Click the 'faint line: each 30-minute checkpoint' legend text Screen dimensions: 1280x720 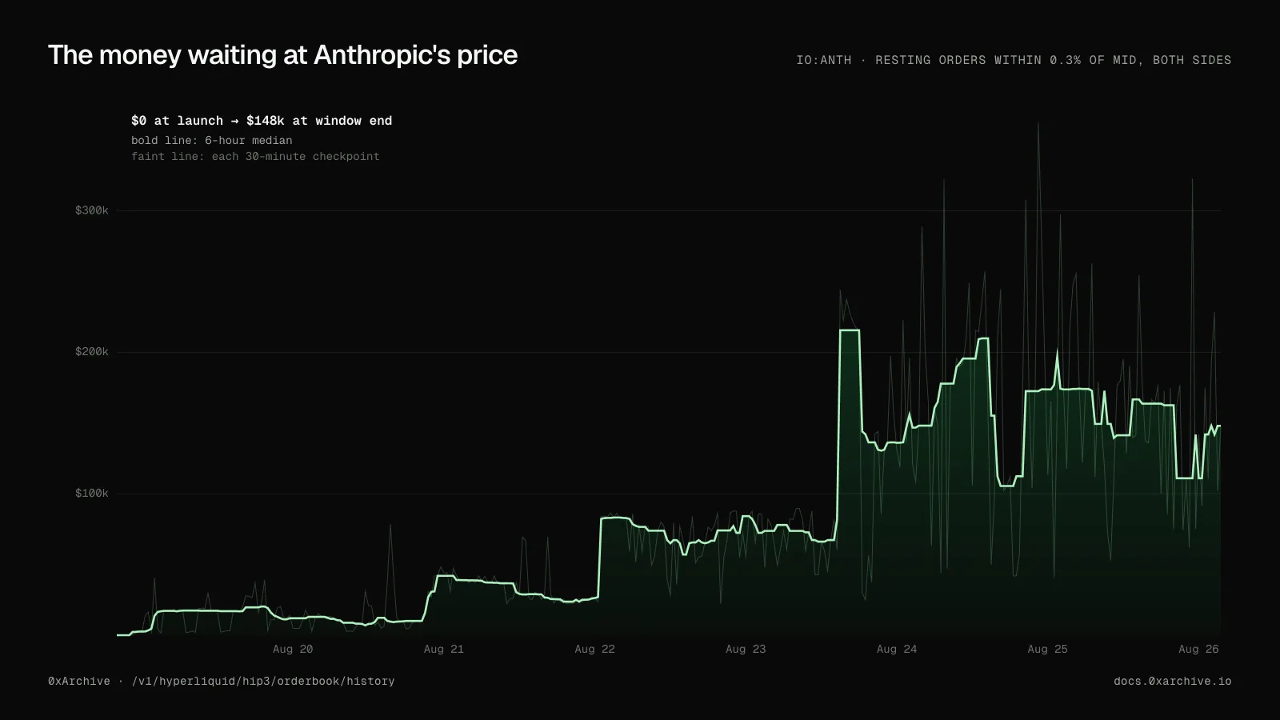pos(255,157)
